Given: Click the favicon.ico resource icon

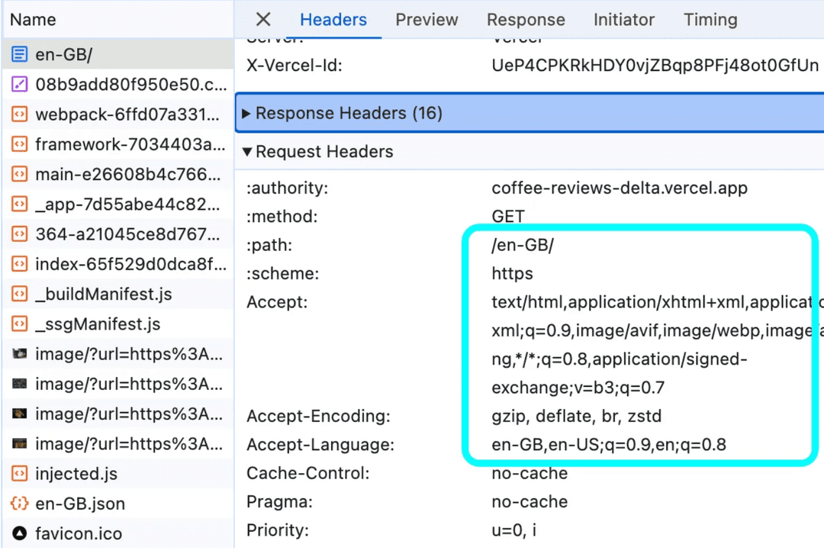Looking at the screenshot, I should click(x=20, y=533).
